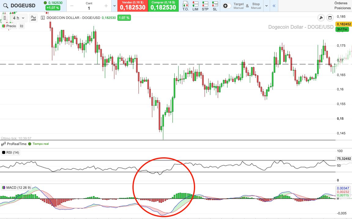352x219 pixels.
Task: Click the magnifier search icon near DOGEUSD
Action: tap(6, 5)
